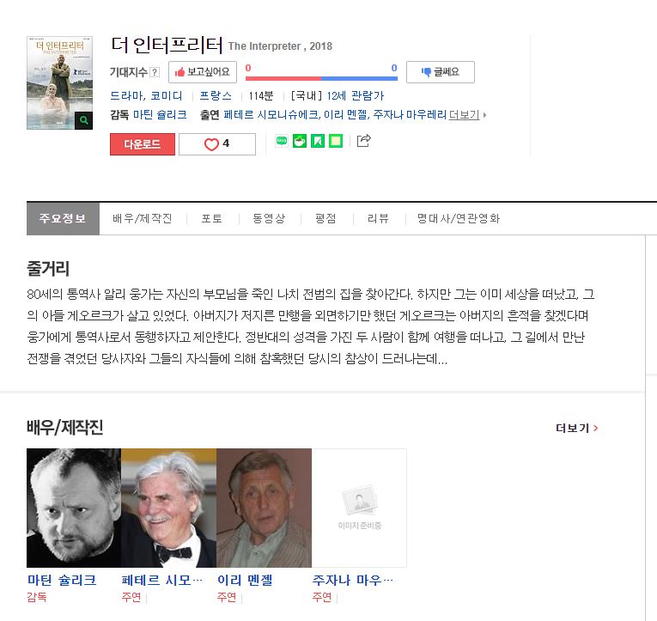Viewport: 657px width, 621px height.
Task: Click the yellow memo share icon
Action: pos(336,141)
